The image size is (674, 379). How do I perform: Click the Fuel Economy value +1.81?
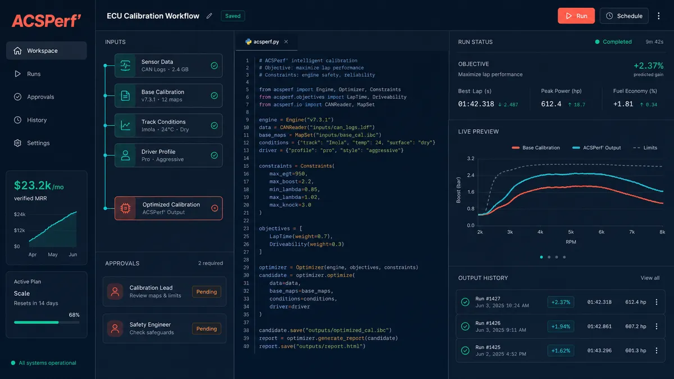623,104
